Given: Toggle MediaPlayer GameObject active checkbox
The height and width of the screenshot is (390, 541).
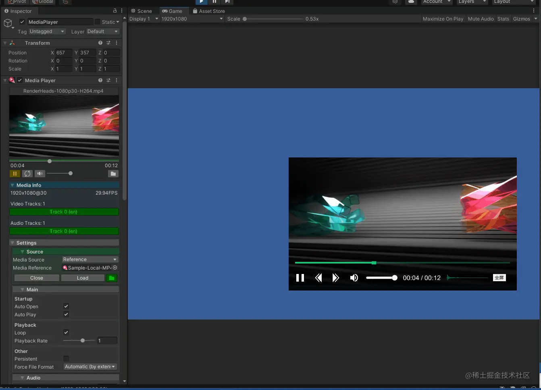Looking at the screenshot, I should (x=22, y=22).
